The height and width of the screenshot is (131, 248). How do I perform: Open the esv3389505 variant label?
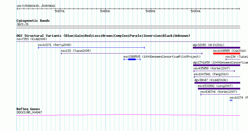pos(162,57)
